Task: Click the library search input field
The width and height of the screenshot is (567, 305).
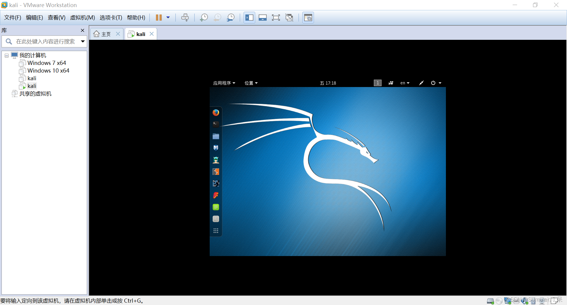Action: [x=44, y=42]
